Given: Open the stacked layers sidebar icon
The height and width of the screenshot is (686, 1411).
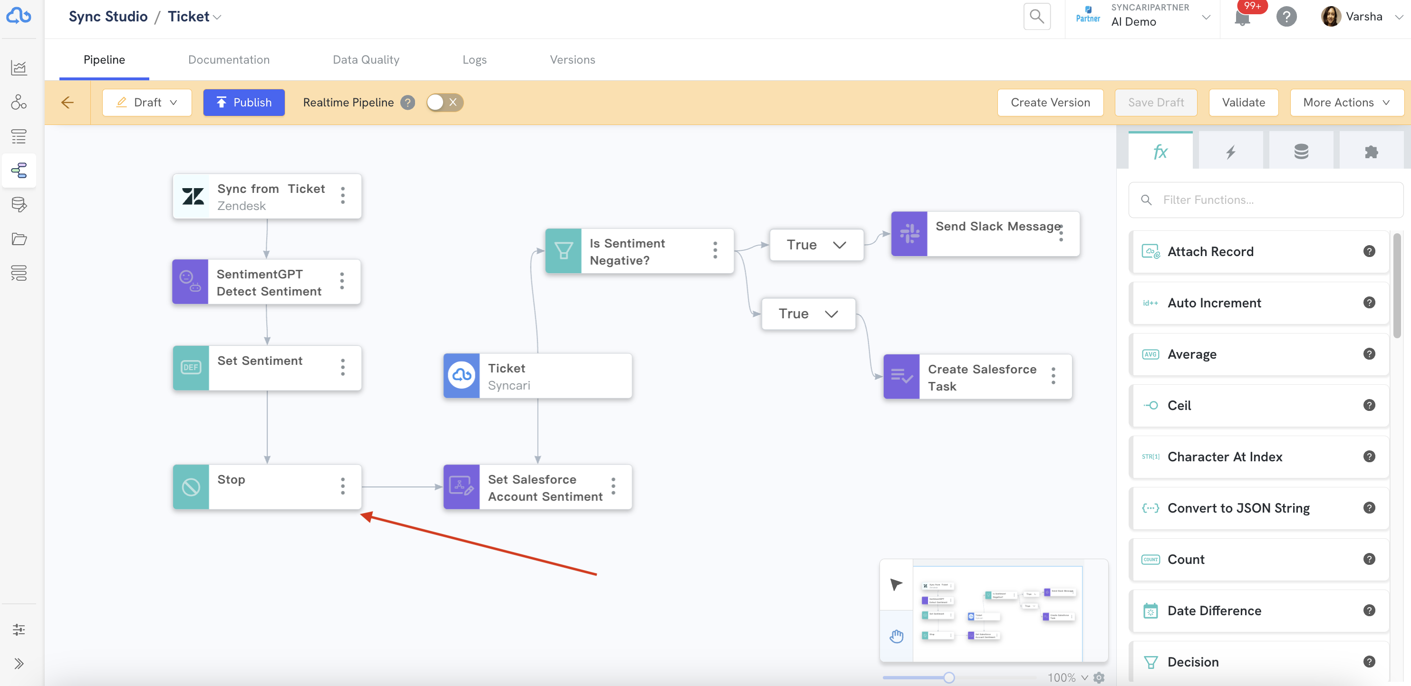Looking at the screenshot, I should (19, 273).
